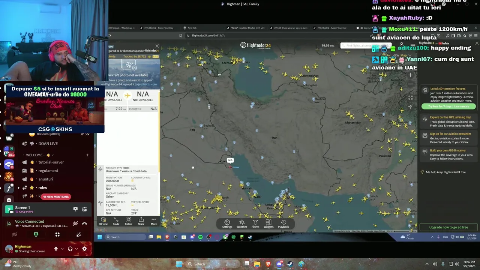Switch to NU Stream Watch Live tab
480x270 pixels.
(121, 28)
